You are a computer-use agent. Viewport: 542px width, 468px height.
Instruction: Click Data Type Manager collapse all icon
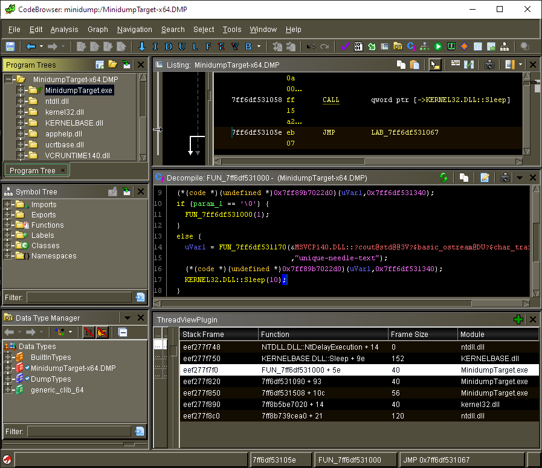click(123, 332)
